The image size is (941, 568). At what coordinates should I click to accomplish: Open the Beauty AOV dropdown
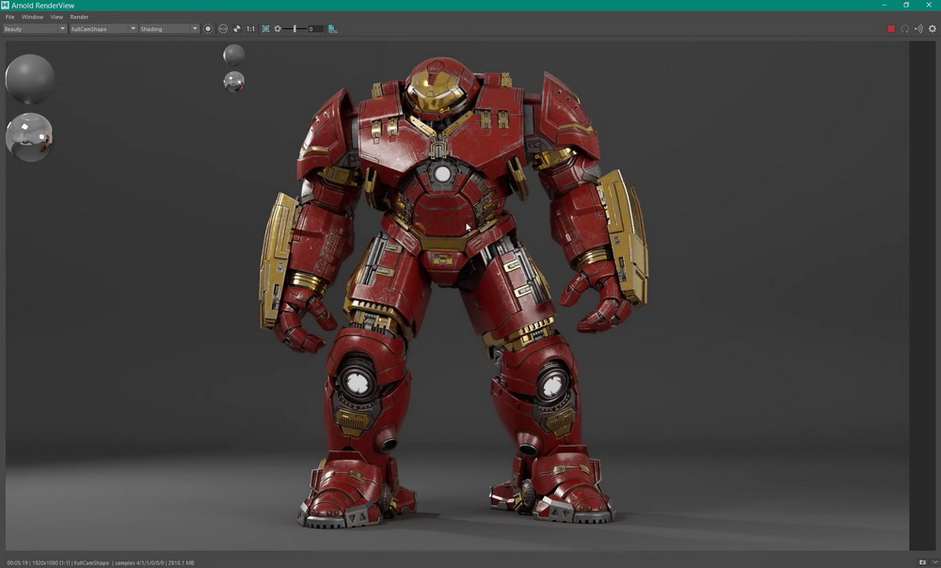34,29
